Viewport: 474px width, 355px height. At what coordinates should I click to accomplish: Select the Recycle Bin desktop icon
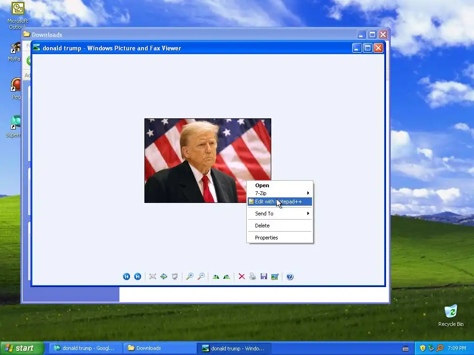451,316
